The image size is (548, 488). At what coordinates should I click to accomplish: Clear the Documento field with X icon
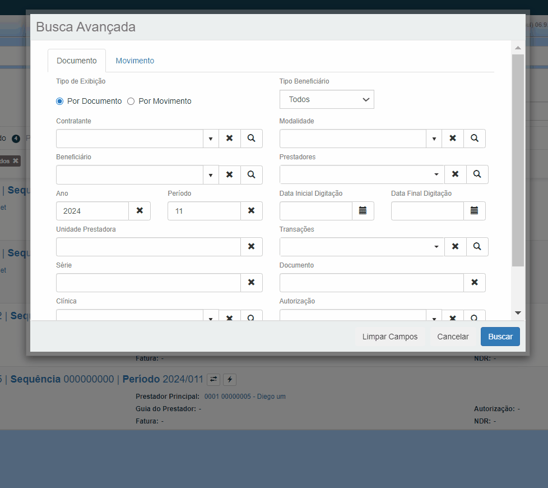point(475,283)
